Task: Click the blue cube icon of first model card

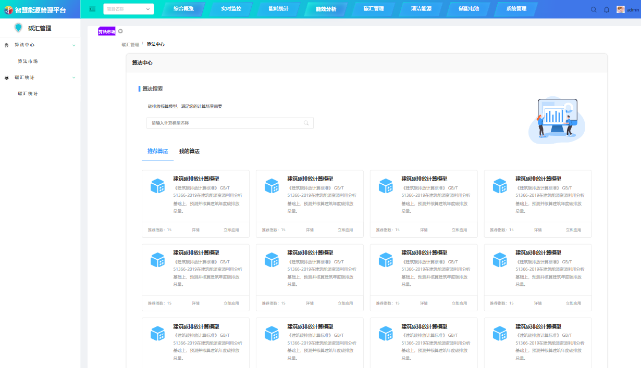Action: pos(157,186)
